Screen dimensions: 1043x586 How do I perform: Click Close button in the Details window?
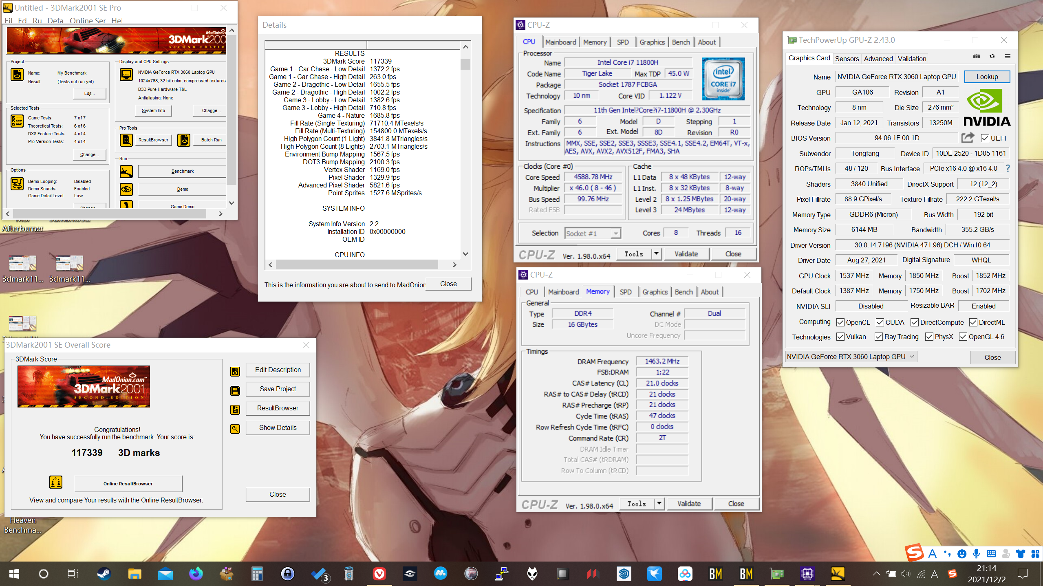click(448, 284)
